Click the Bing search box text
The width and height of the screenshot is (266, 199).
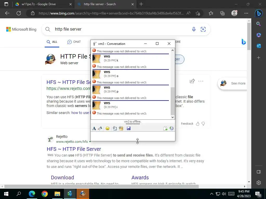tap(68, 29)
